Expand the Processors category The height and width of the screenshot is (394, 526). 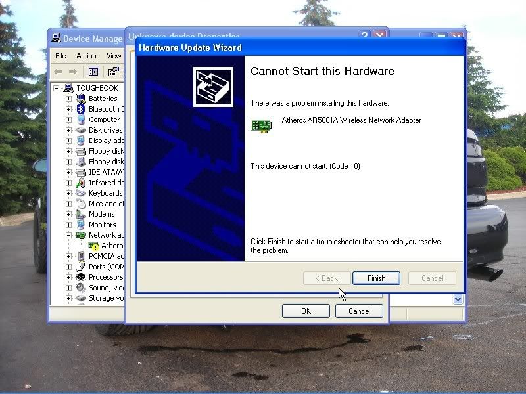pos(68,277)
